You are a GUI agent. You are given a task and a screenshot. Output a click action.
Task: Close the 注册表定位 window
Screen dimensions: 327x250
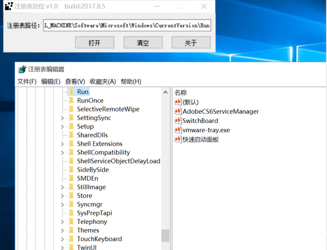[204, 6]
